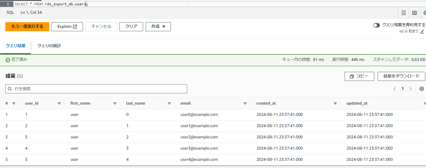Click created_at value in user2@example.com row

280,137
